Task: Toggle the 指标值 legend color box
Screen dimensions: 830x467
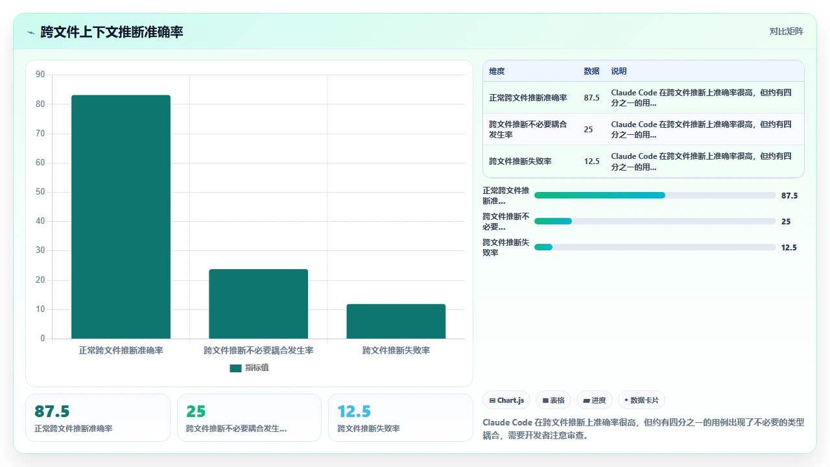Action: (235, 368)
